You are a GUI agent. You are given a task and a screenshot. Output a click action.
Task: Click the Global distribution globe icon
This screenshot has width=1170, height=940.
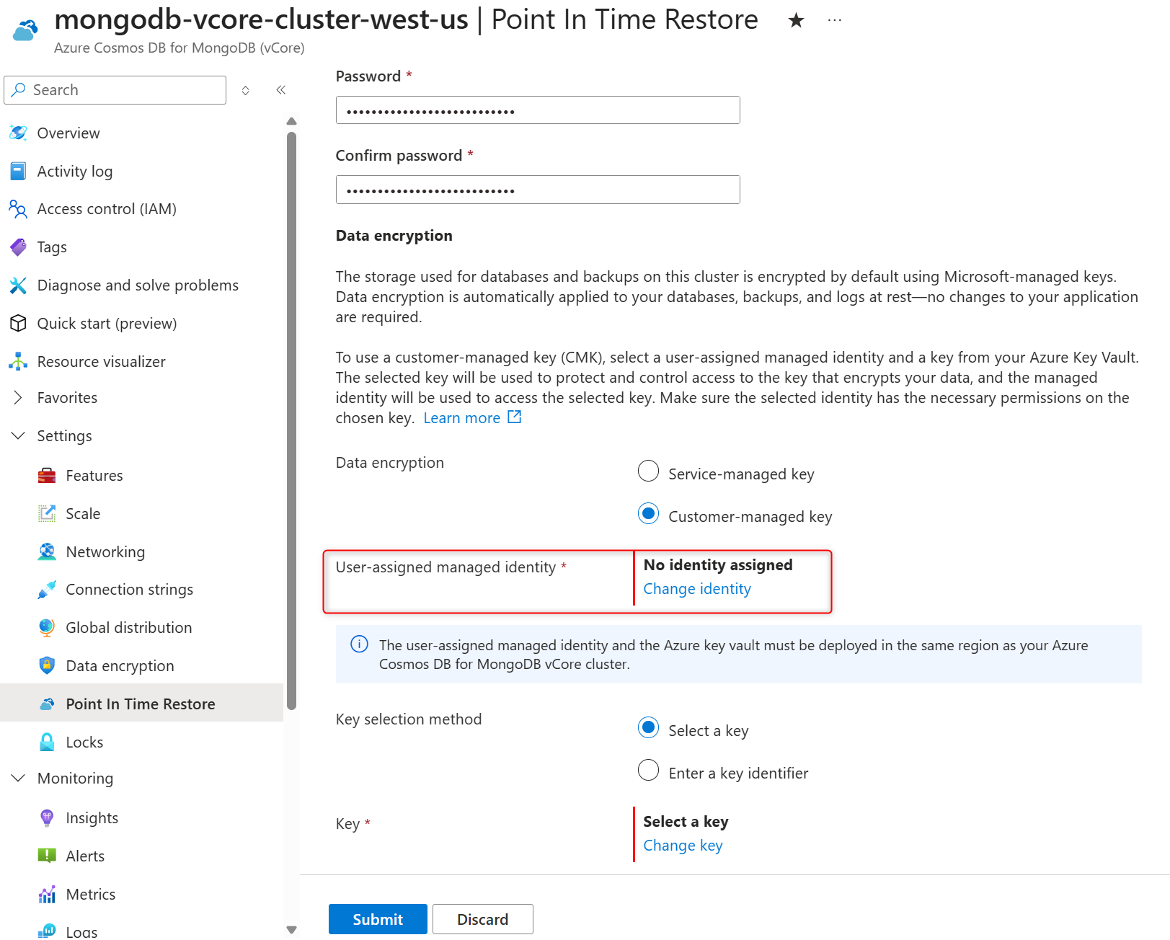[47, 628]
